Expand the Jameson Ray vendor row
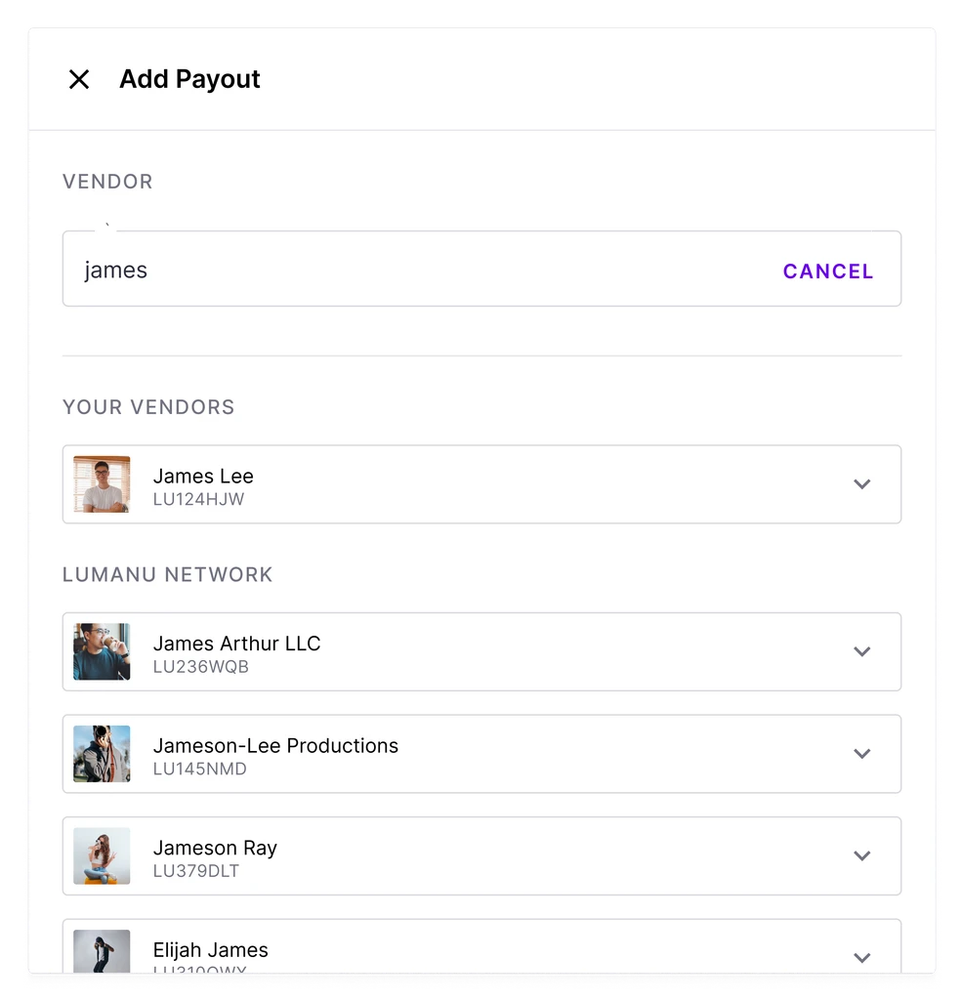962x1000 pixels. 862,855
